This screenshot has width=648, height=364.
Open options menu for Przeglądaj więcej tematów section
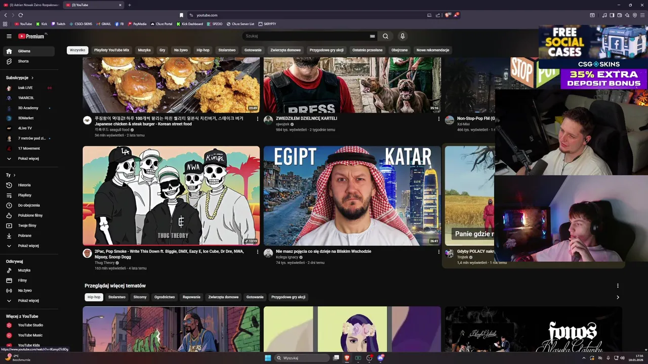coord(618,286)
